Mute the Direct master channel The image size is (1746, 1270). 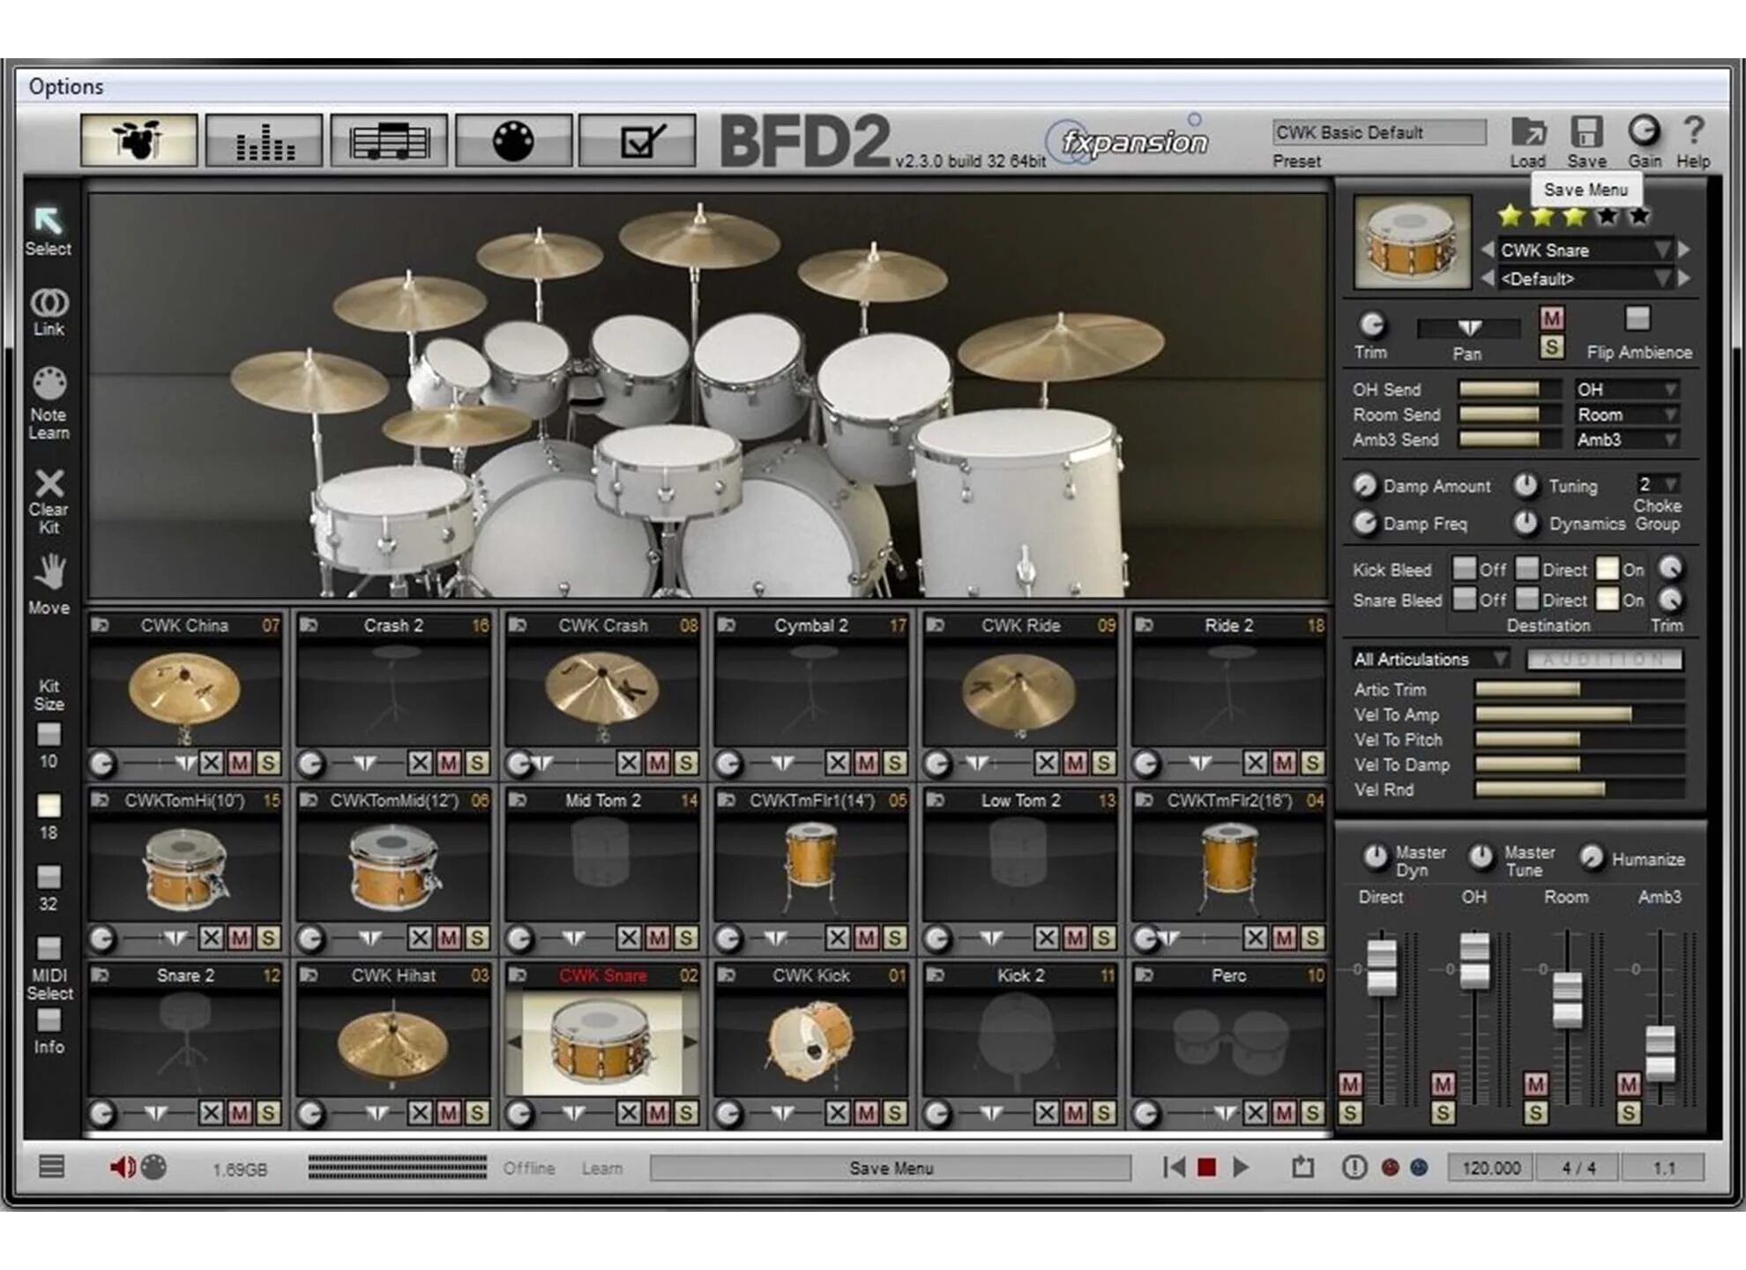(x=1350, y=1084)
